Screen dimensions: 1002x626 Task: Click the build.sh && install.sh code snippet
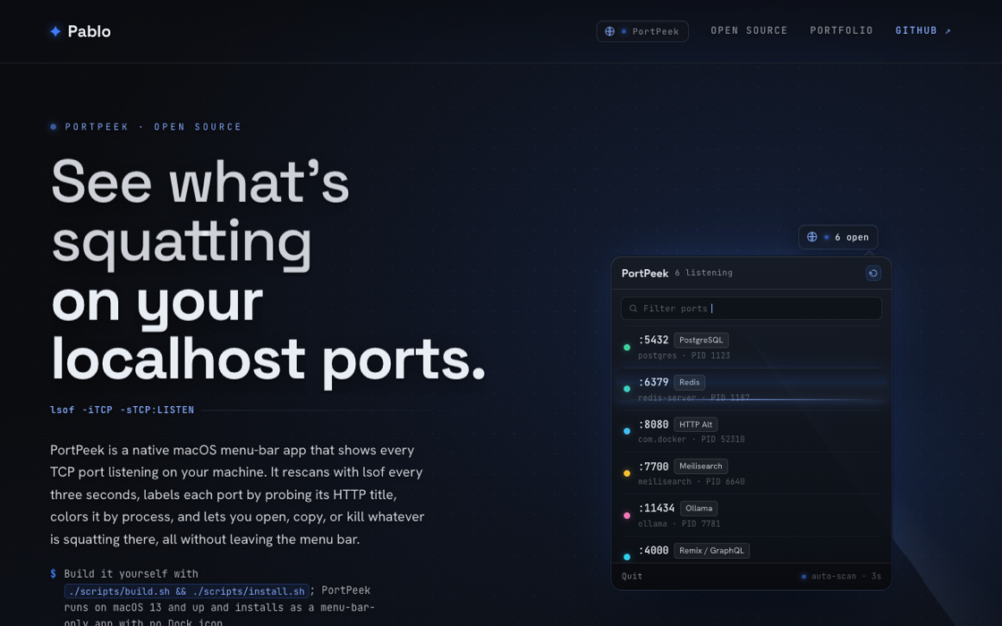click(187, 591)
